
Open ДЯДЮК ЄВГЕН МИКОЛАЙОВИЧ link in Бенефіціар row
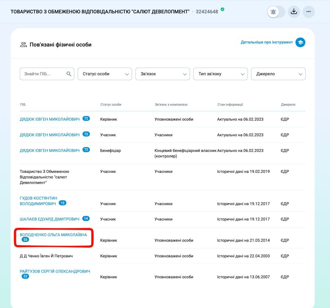pyautogui.click(x=50, y=151)
